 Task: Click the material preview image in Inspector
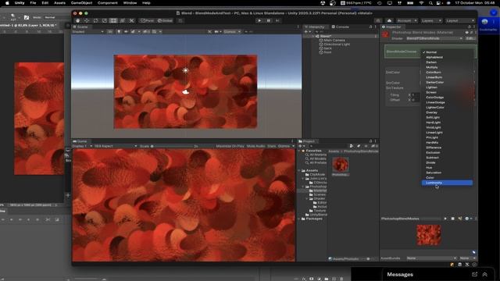coord(429,235)
